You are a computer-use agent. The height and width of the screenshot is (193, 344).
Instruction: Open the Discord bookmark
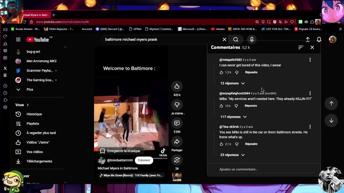tap(110, 29)
